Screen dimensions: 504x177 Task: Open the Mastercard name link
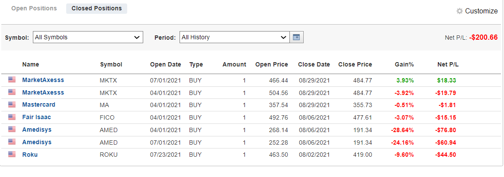pyautogui.click(x=39, y=104)
